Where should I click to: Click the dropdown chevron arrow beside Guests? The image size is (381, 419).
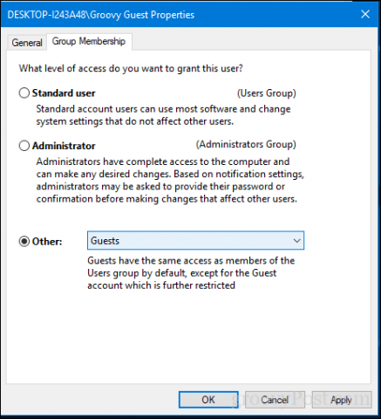coord(296,241)
